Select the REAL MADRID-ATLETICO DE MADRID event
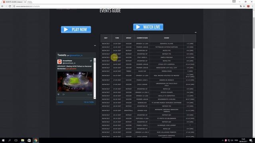The height and width of the screenshot is (143, 255). tap(167, 75)
